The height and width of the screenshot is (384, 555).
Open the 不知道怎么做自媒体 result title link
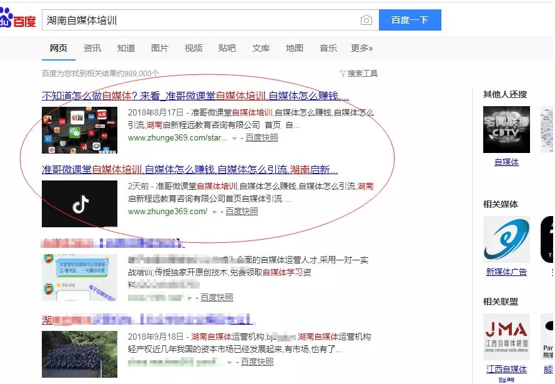click(x=195, y=96)
